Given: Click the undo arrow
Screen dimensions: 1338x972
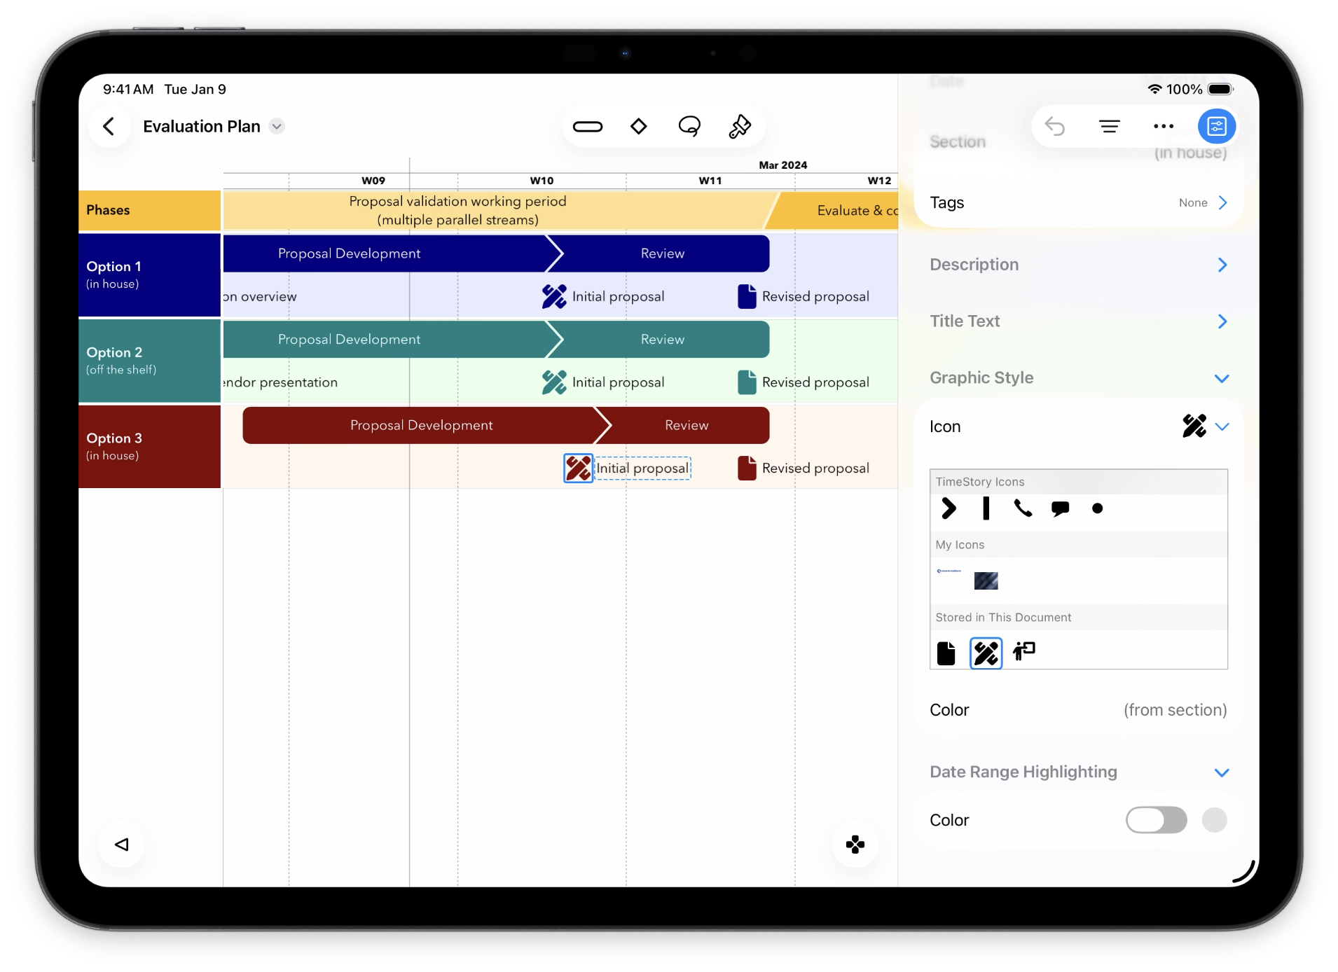Looking at the screenshot, I should 1055,126.
